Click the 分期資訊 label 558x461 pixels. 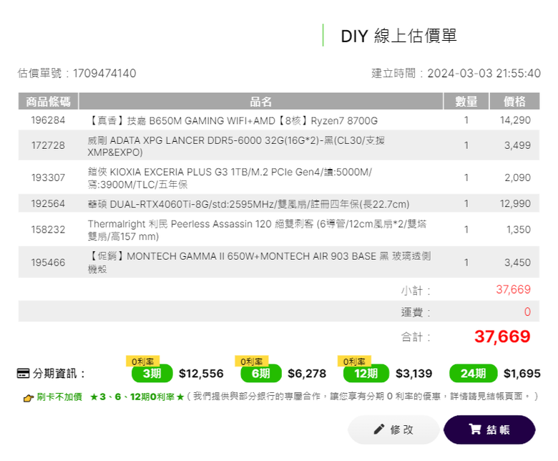(59, 374)
